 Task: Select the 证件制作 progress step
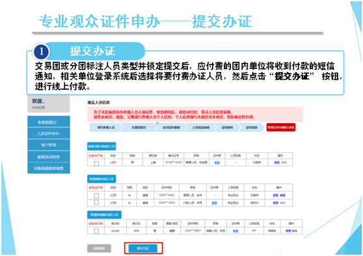[x=227, y=127]
